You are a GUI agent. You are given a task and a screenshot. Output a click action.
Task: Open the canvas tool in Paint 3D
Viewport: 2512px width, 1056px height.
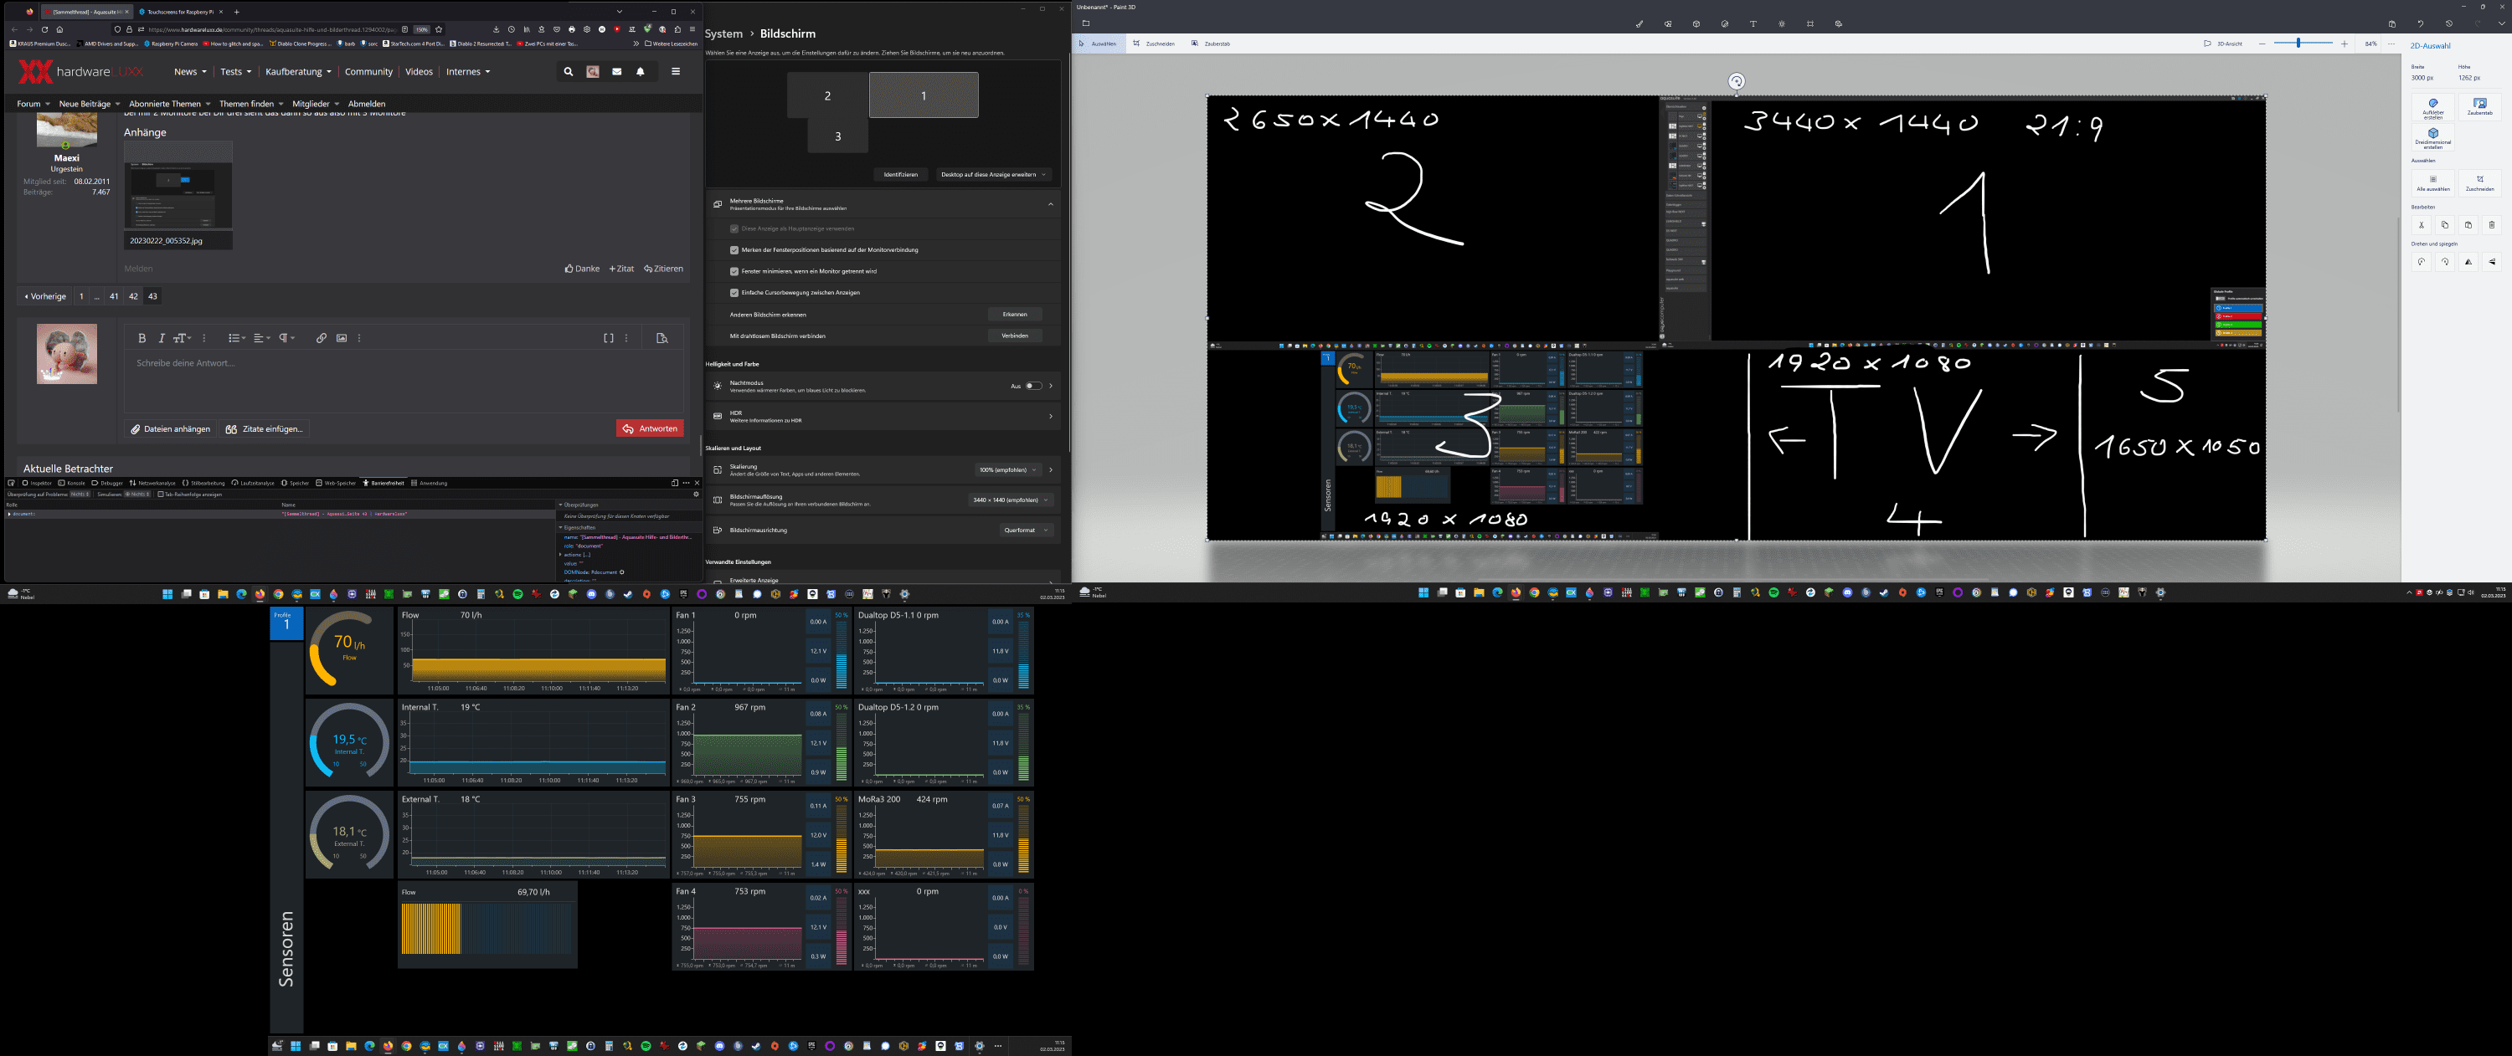pyautogui.click(x=1809, y=23)
